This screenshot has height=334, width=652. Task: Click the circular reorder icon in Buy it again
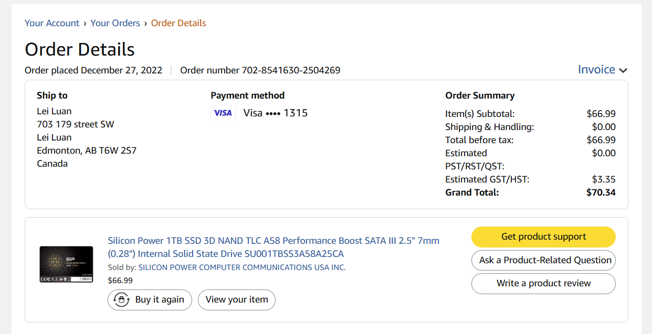(x=122, y=300)
